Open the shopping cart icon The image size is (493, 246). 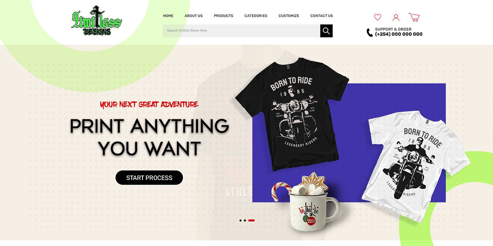click(x=414, y=17)
